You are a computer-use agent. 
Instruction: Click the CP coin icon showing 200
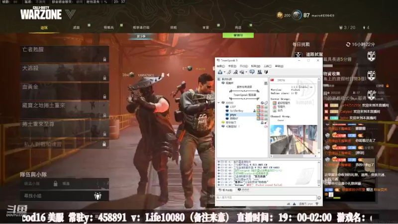pyautogui.click(x=280, y=15)
